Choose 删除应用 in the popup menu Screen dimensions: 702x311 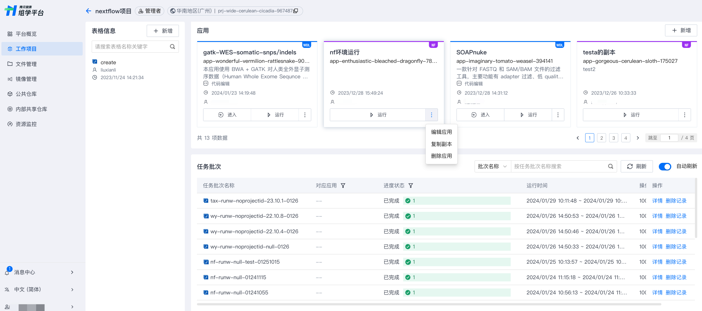click(441, 156)
